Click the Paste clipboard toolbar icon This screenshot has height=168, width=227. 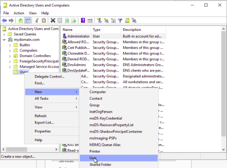coord(44,21)
